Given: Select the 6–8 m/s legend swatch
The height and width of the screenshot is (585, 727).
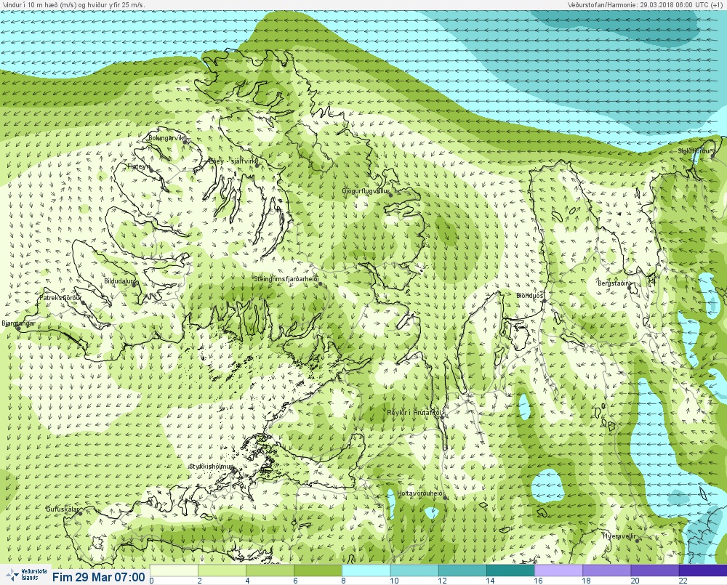Looking at the screenshot, I should click(318, 570).
